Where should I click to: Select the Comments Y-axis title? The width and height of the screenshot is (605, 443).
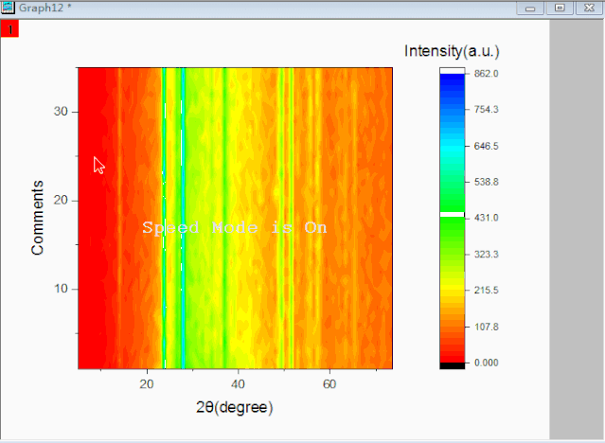[x=38, y=217]
